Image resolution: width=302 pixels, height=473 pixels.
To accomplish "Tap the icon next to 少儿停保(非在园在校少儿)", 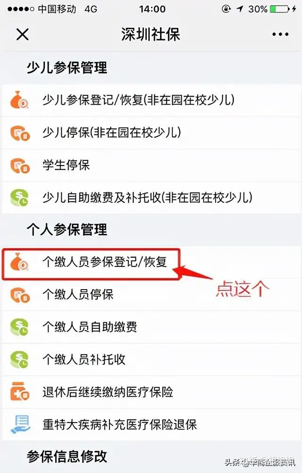I will point(20,133).
